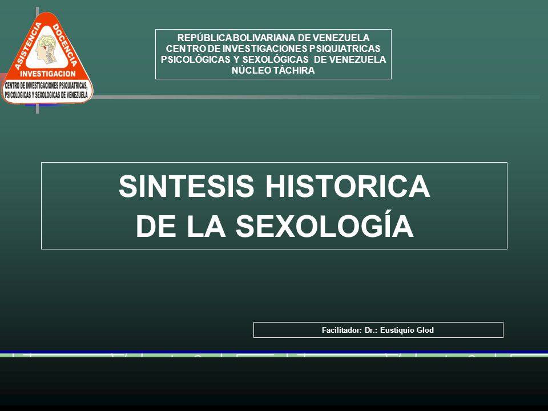Select the 'NÚCLEO TÁCHIRA' text
The height and width of the screenshot is (411, 548).
tap(273, 70)
